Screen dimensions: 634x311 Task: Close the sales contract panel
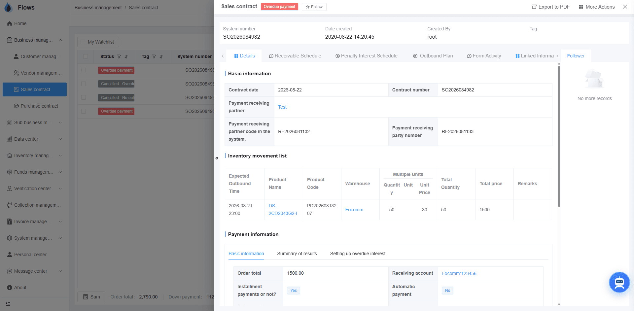[x=625, y=7]
